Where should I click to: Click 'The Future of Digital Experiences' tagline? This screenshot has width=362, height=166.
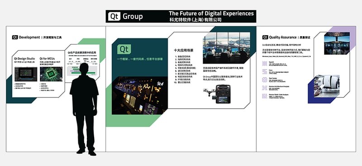tap(211, 14)
